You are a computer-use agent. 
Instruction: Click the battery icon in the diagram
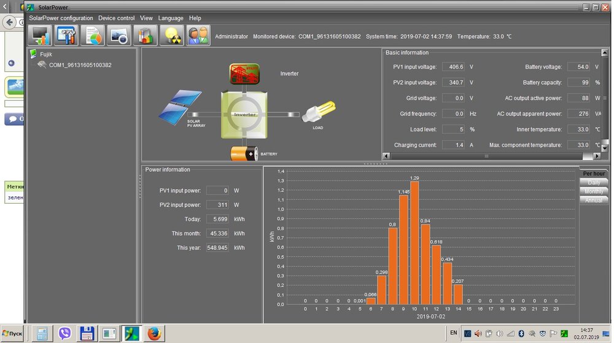point(244,153)
